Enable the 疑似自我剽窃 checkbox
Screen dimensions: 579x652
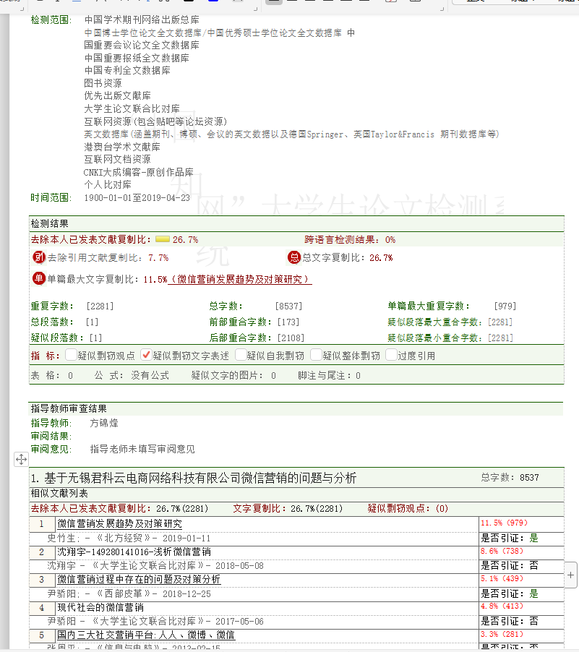coord(241,355)
